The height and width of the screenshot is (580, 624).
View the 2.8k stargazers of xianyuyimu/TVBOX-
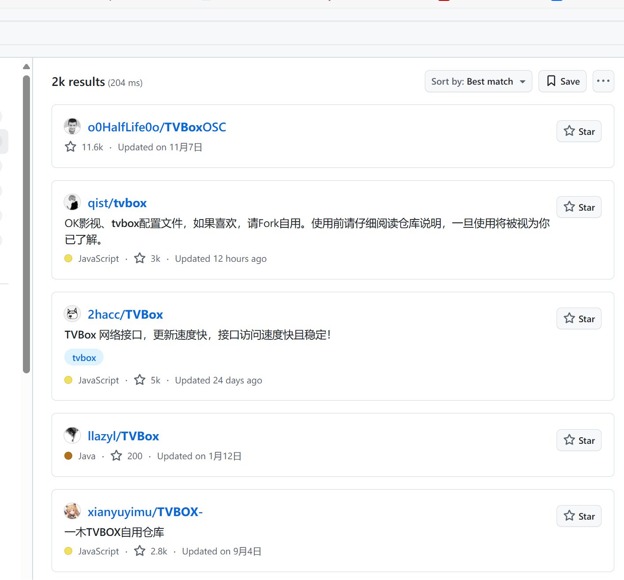click(x=151, y=551)
